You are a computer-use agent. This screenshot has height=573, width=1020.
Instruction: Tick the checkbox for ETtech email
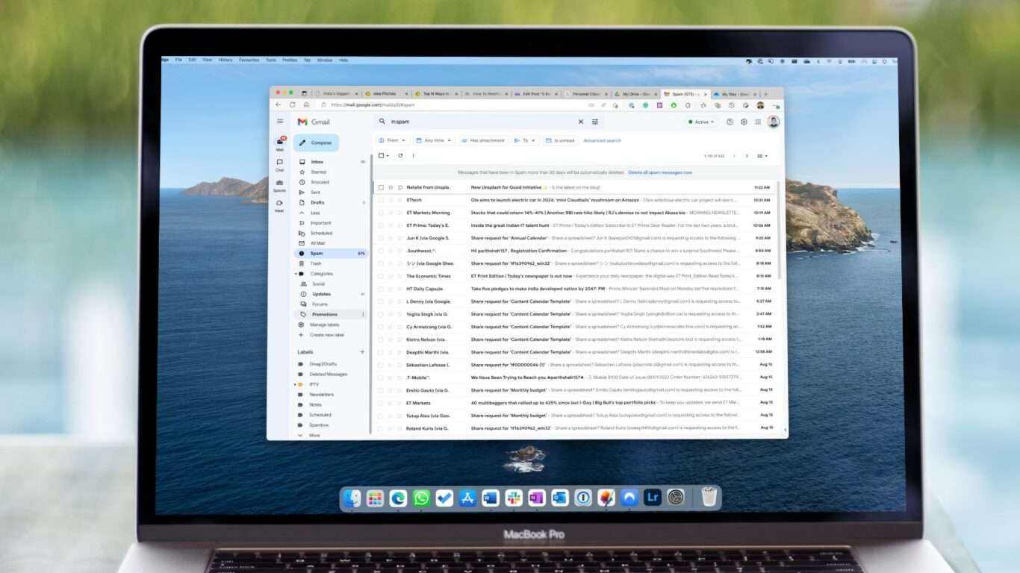(x=381, y=200)
